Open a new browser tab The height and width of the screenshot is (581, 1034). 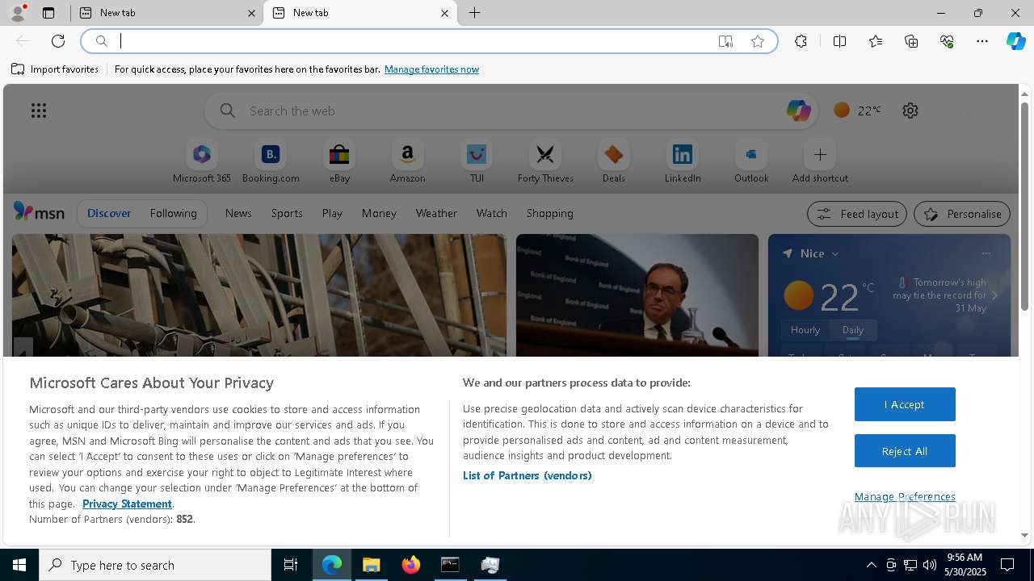point(475,13)
